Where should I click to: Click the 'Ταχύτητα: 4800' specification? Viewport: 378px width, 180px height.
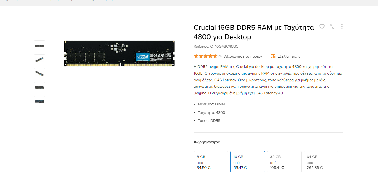211,113
